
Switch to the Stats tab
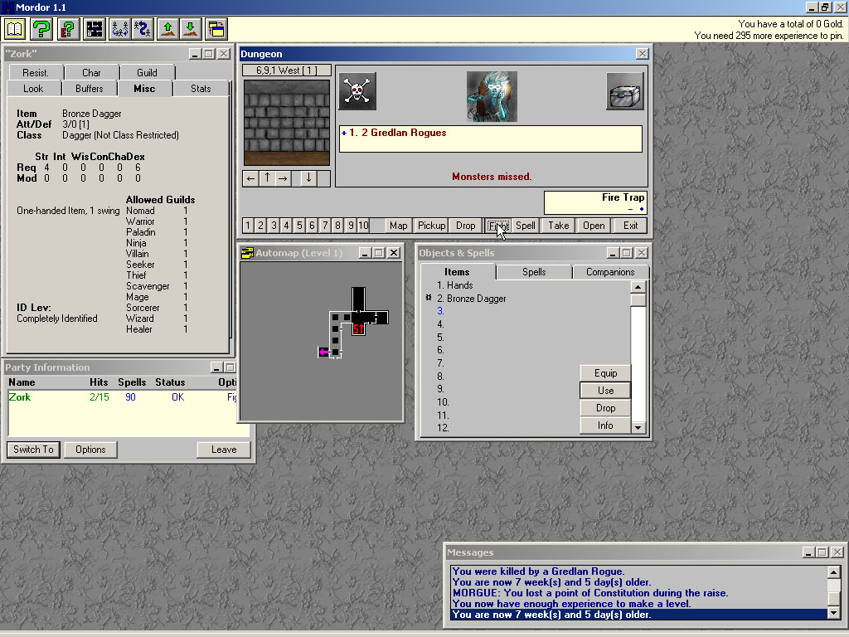tap(201, 89)
